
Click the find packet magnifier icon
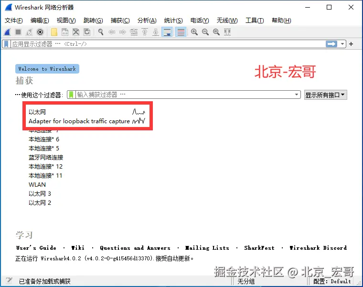(101, 32)
